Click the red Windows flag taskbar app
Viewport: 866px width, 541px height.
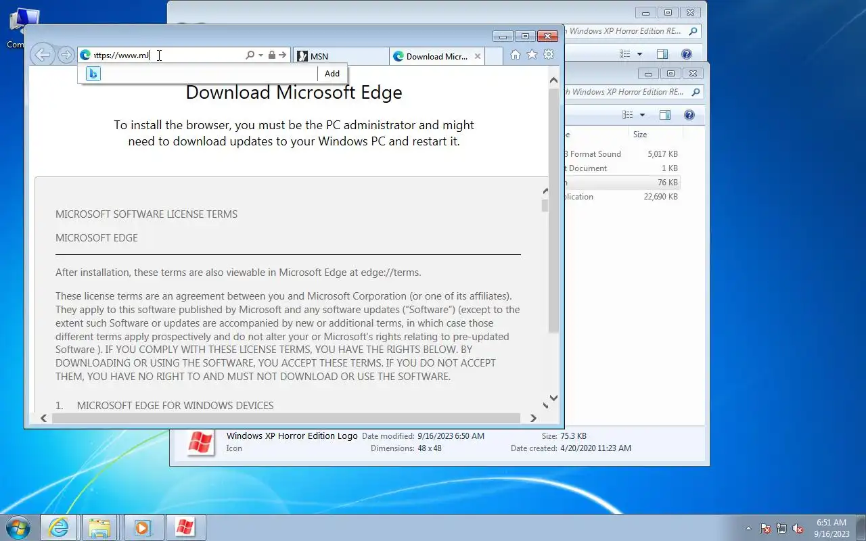point(185,527)
